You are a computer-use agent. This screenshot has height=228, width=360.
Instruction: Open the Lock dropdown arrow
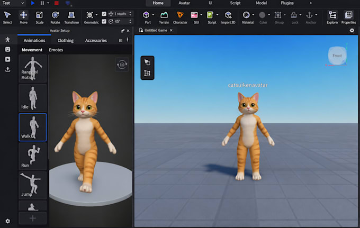click(x=301, y=15)
